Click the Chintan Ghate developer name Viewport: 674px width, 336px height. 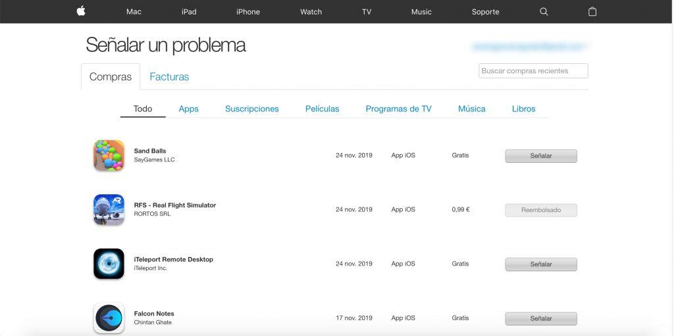pyautogui.click(x=153, y=322)
